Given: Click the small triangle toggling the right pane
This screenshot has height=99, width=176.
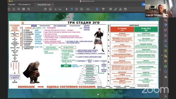Looking at the screenshot, I should pos(162,55).
